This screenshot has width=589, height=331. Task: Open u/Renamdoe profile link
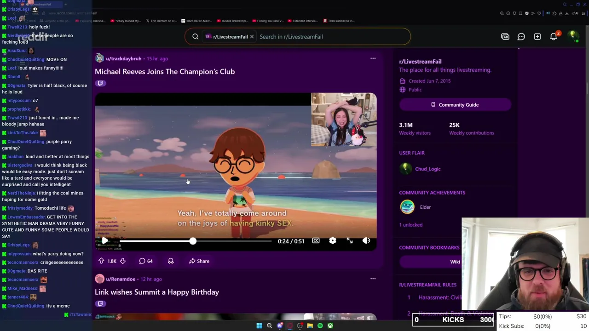coord(121,279)
